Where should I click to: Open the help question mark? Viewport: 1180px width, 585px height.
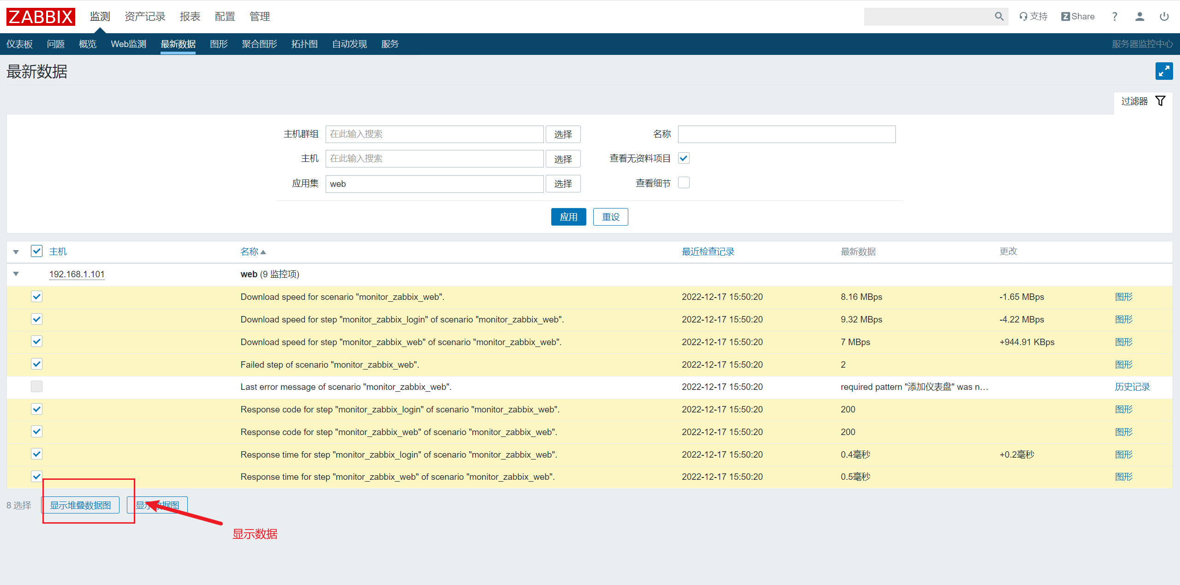coord(1114,17)
